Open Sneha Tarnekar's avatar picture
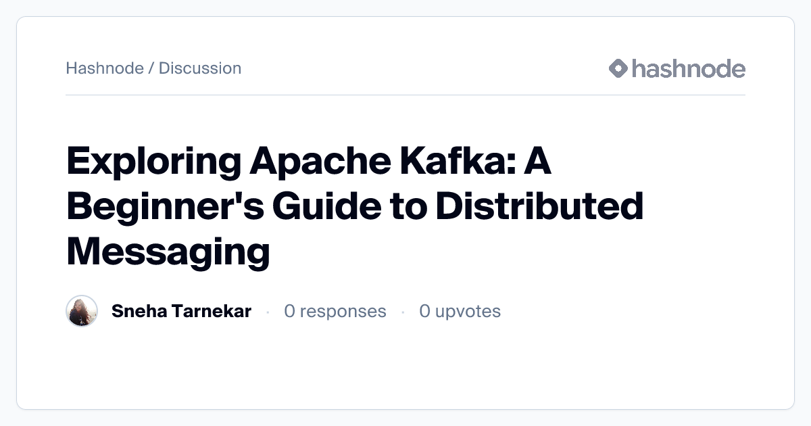The height and width of the screenshot is (426, 811). [82, 311]
